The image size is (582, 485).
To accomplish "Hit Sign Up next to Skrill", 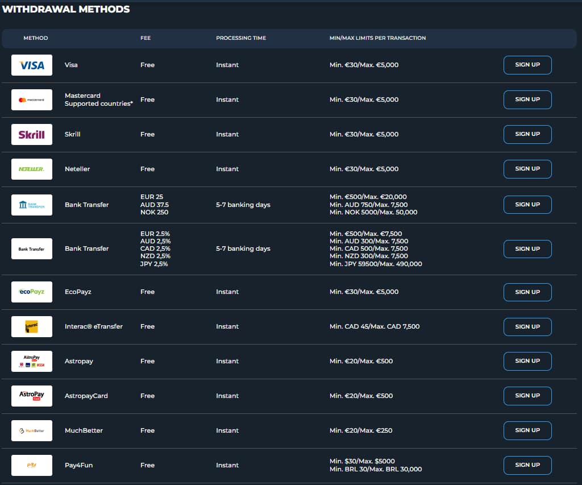I will click(x=527, y=134).
